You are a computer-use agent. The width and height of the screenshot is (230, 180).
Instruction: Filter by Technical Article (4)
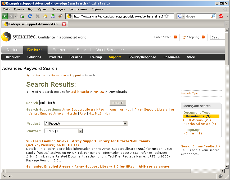tap(201, 124)
